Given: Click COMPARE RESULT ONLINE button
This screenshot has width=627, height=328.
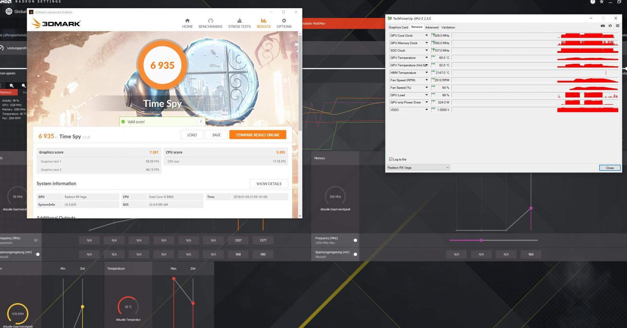Looking at the screenshot, I should 257,135.
